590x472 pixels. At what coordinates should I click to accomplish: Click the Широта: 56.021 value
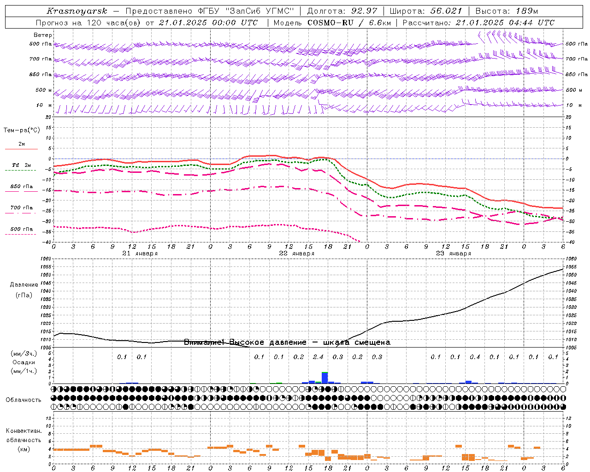click(426, 11)
